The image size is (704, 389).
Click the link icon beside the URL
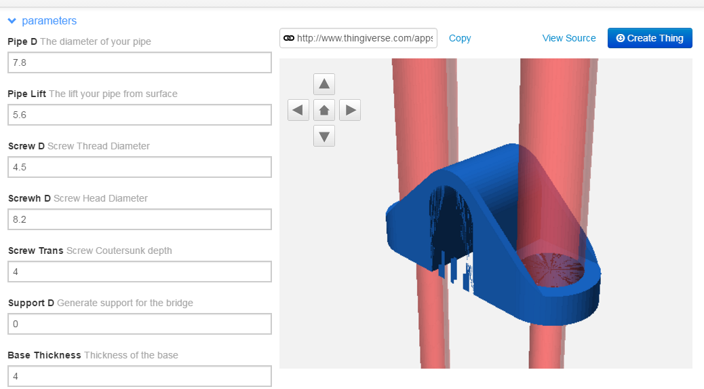pyautogui.click(x=289, y=38)
